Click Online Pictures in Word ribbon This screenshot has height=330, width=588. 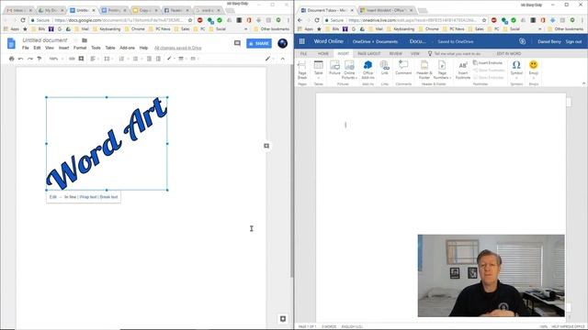pos(349,70)
